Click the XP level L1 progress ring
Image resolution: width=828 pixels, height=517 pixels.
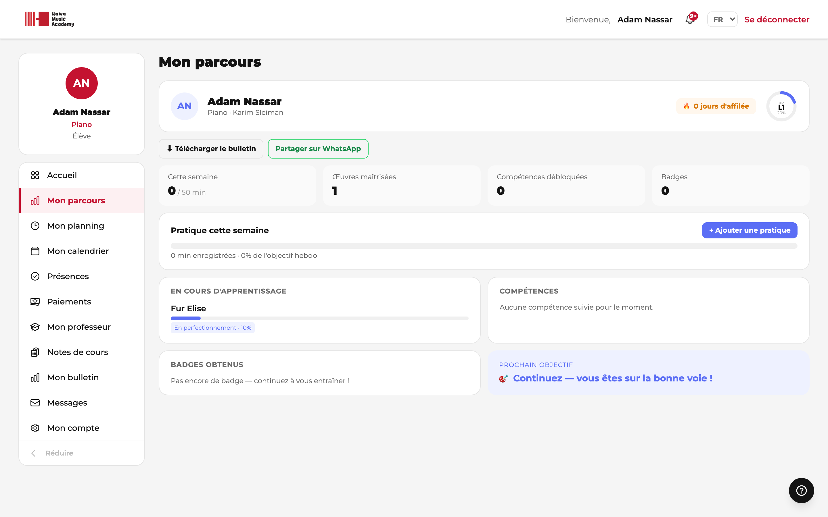(781, 106)
